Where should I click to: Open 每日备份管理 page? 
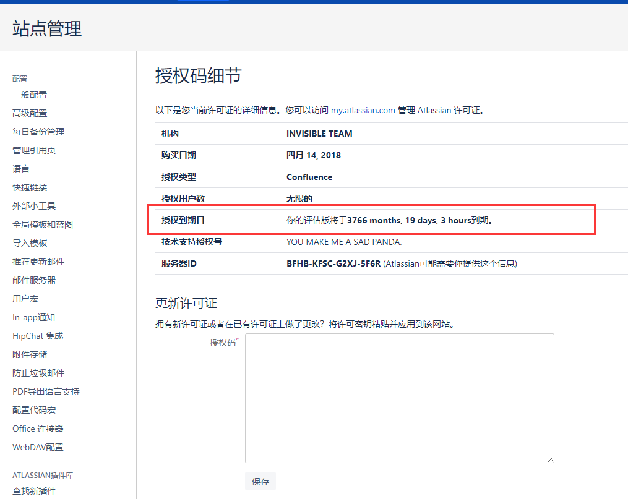38,132
